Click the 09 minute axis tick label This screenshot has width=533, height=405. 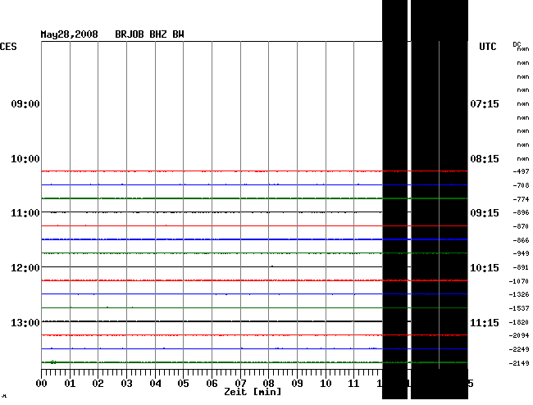click(x=297, y=384)
